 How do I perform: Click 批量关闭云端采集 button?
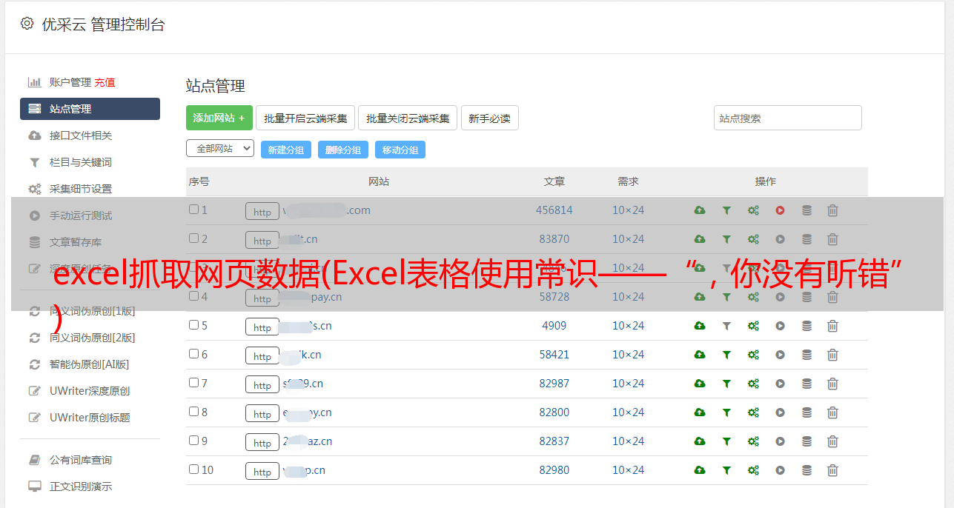(408, 118)
